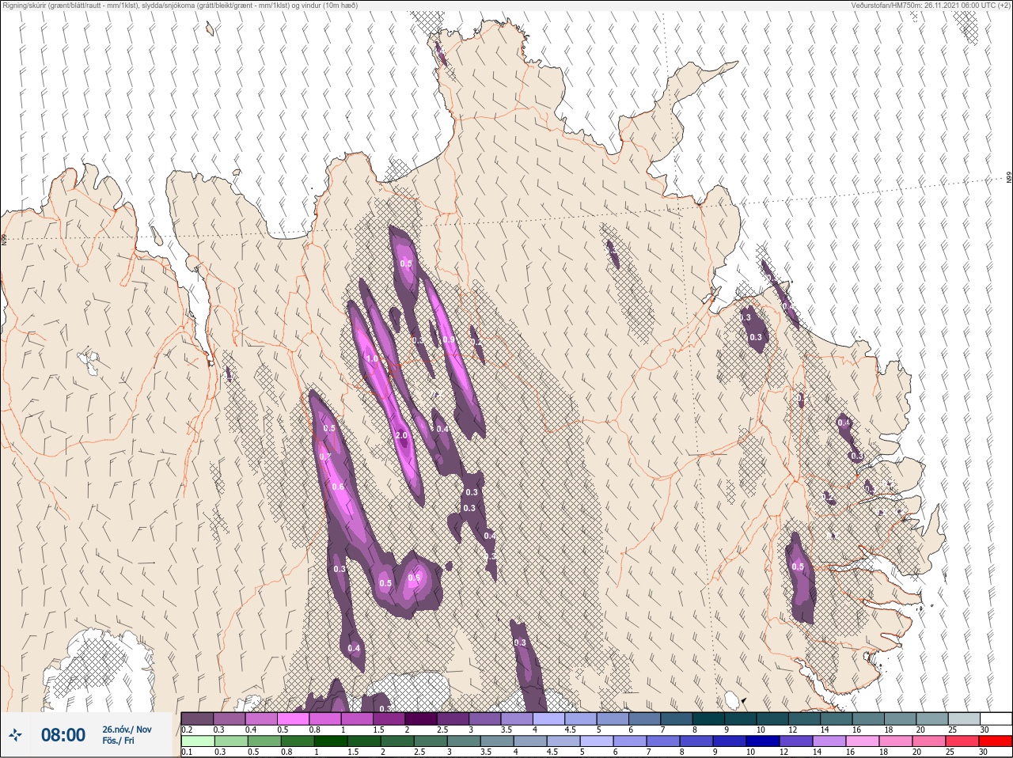Screen dimensions: 1013x758
Task: Click the 0.7 precipitation value on the map
Action: click(325, 457)
